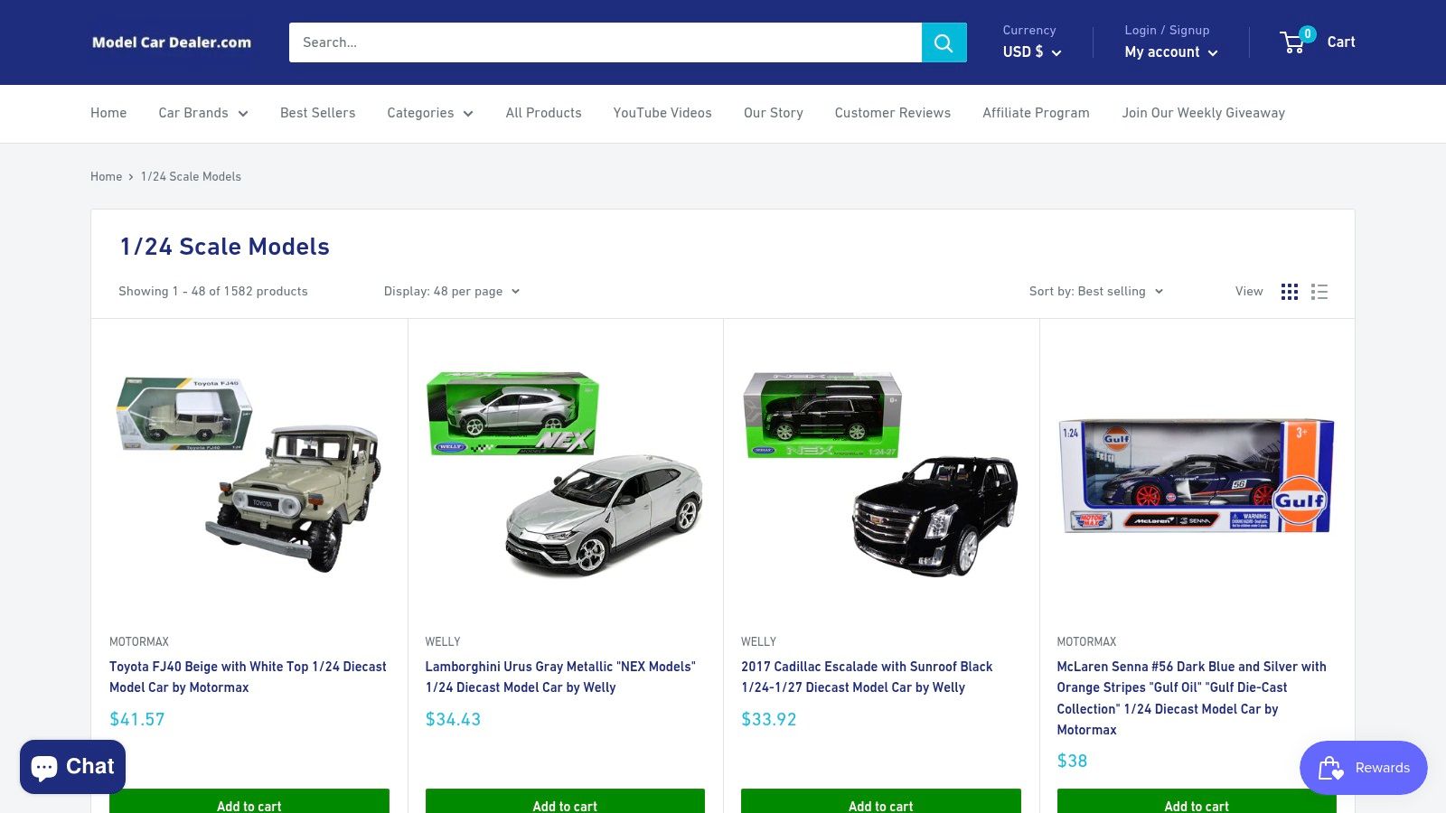Image resolution: width=1446 pixels, height=813 pixels.
Task: Open McLaren Senna #56 title link
Action: click(x=1191, y=697)
